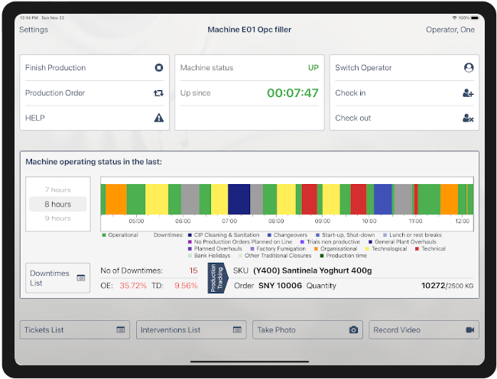Click the orange Organisational legend swatch
The width and height of the screenshot is (497, 379).
[318, 248]
